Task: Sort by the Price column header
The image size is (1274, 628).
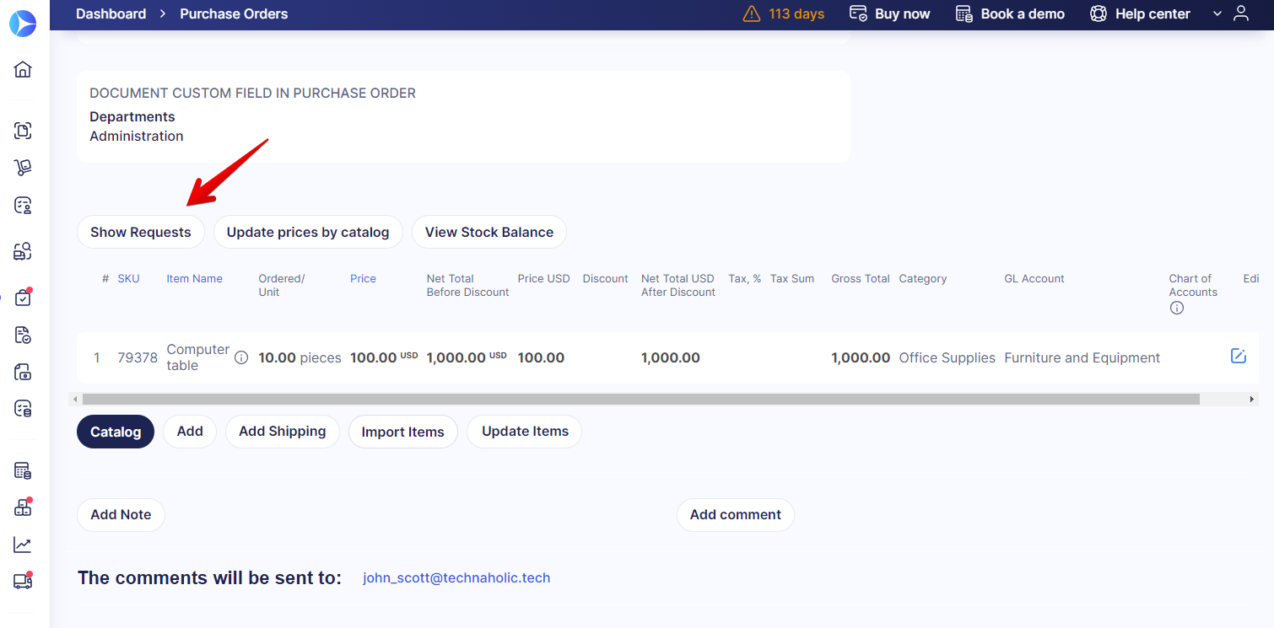Action: pyautogui.click(x=363, y=278)
